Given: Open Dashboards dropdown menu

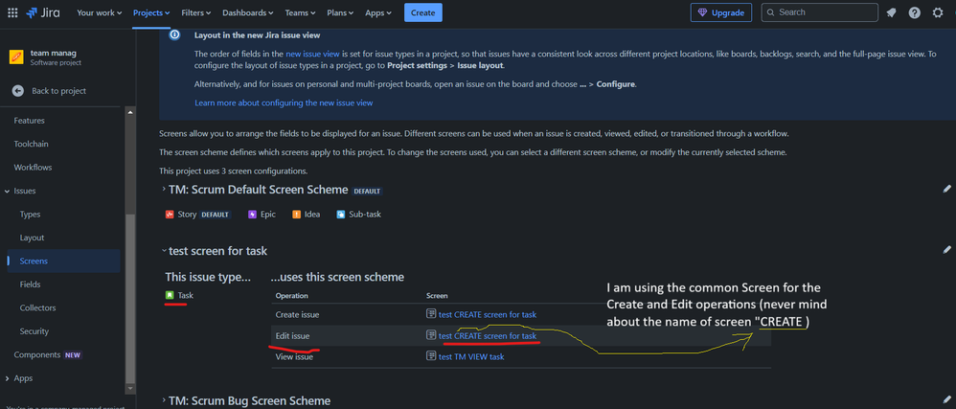Looking at the screenshot, I should click(247, 12).
